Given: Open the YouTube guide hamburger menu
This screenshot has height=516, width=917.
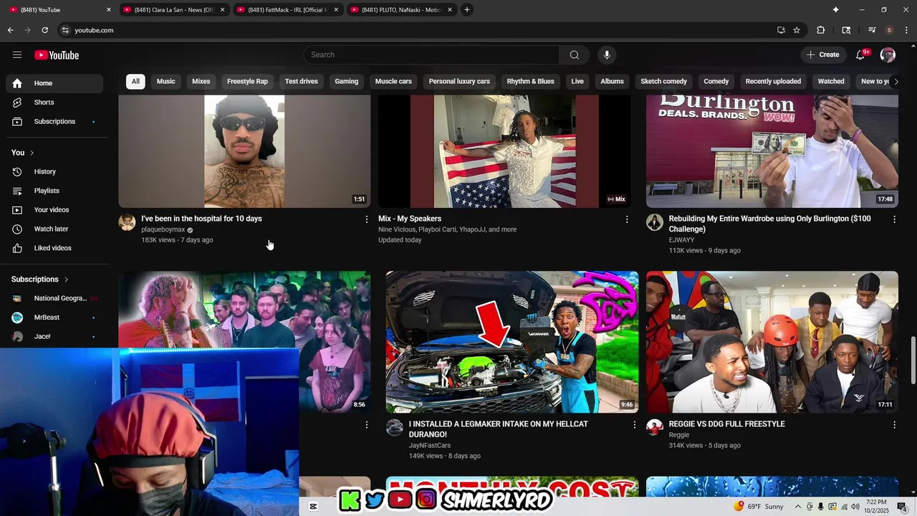Looking at the screenshot, I should [17, 55].
